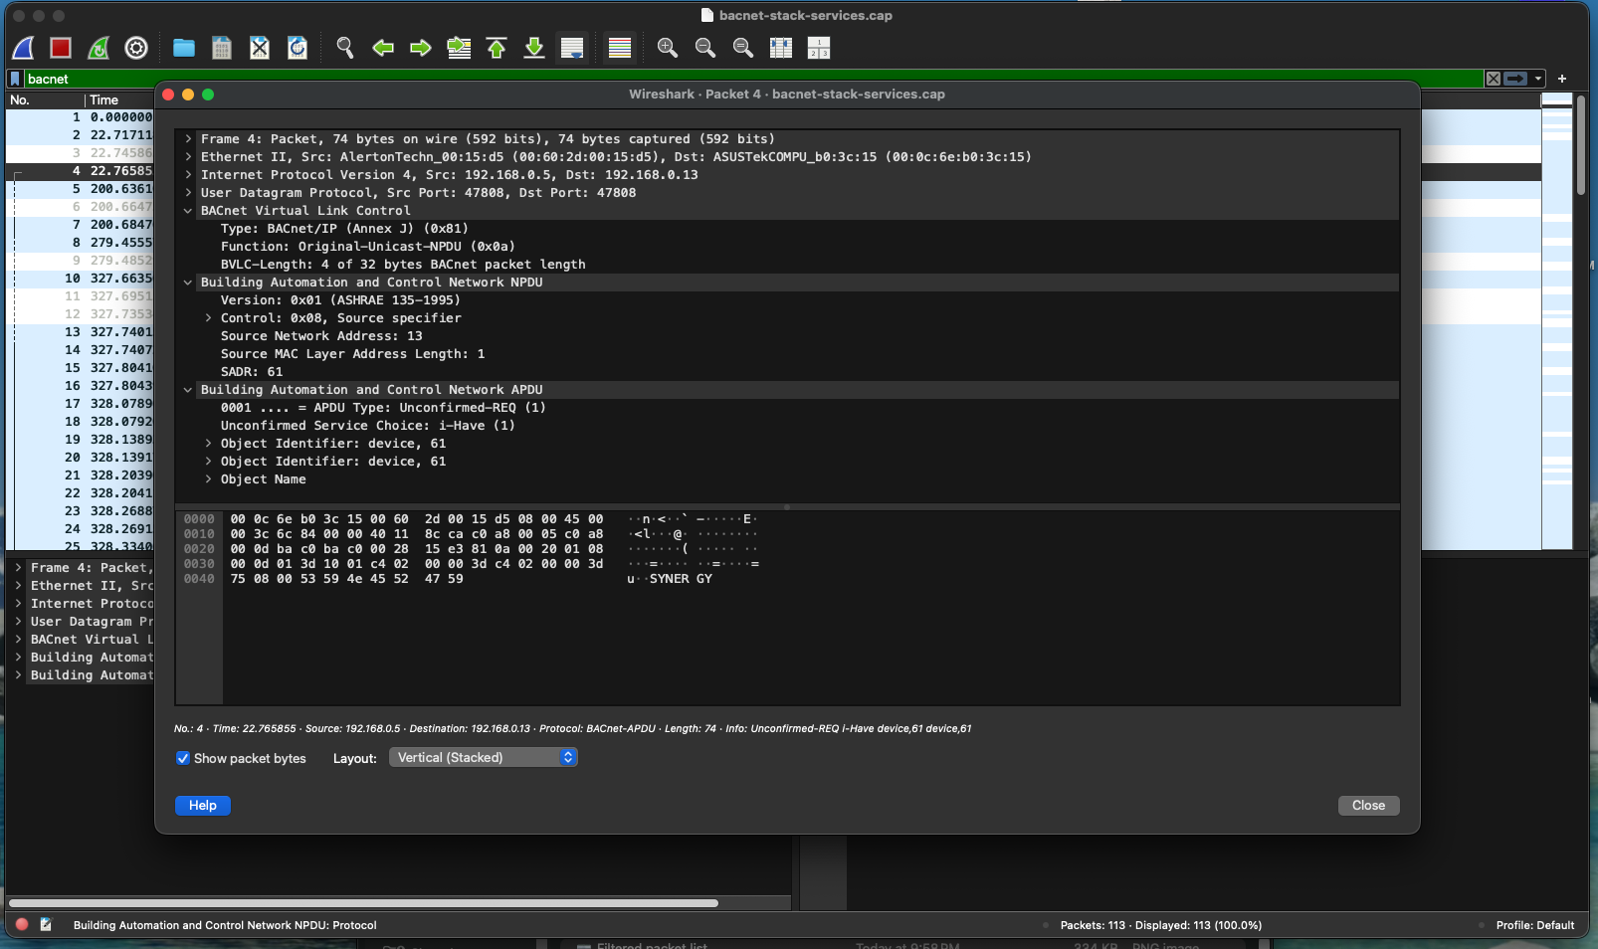Viewport: 1598px width, 949px height.
Task: Open a capture file via folder icon
Action: (x=184, y=48)
